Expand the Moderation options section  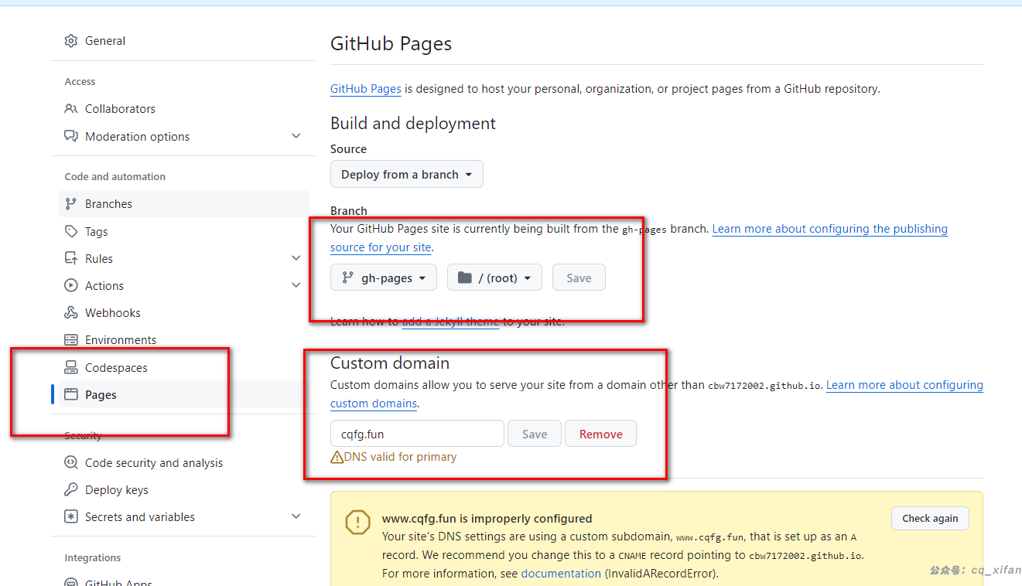coord(296,137)
